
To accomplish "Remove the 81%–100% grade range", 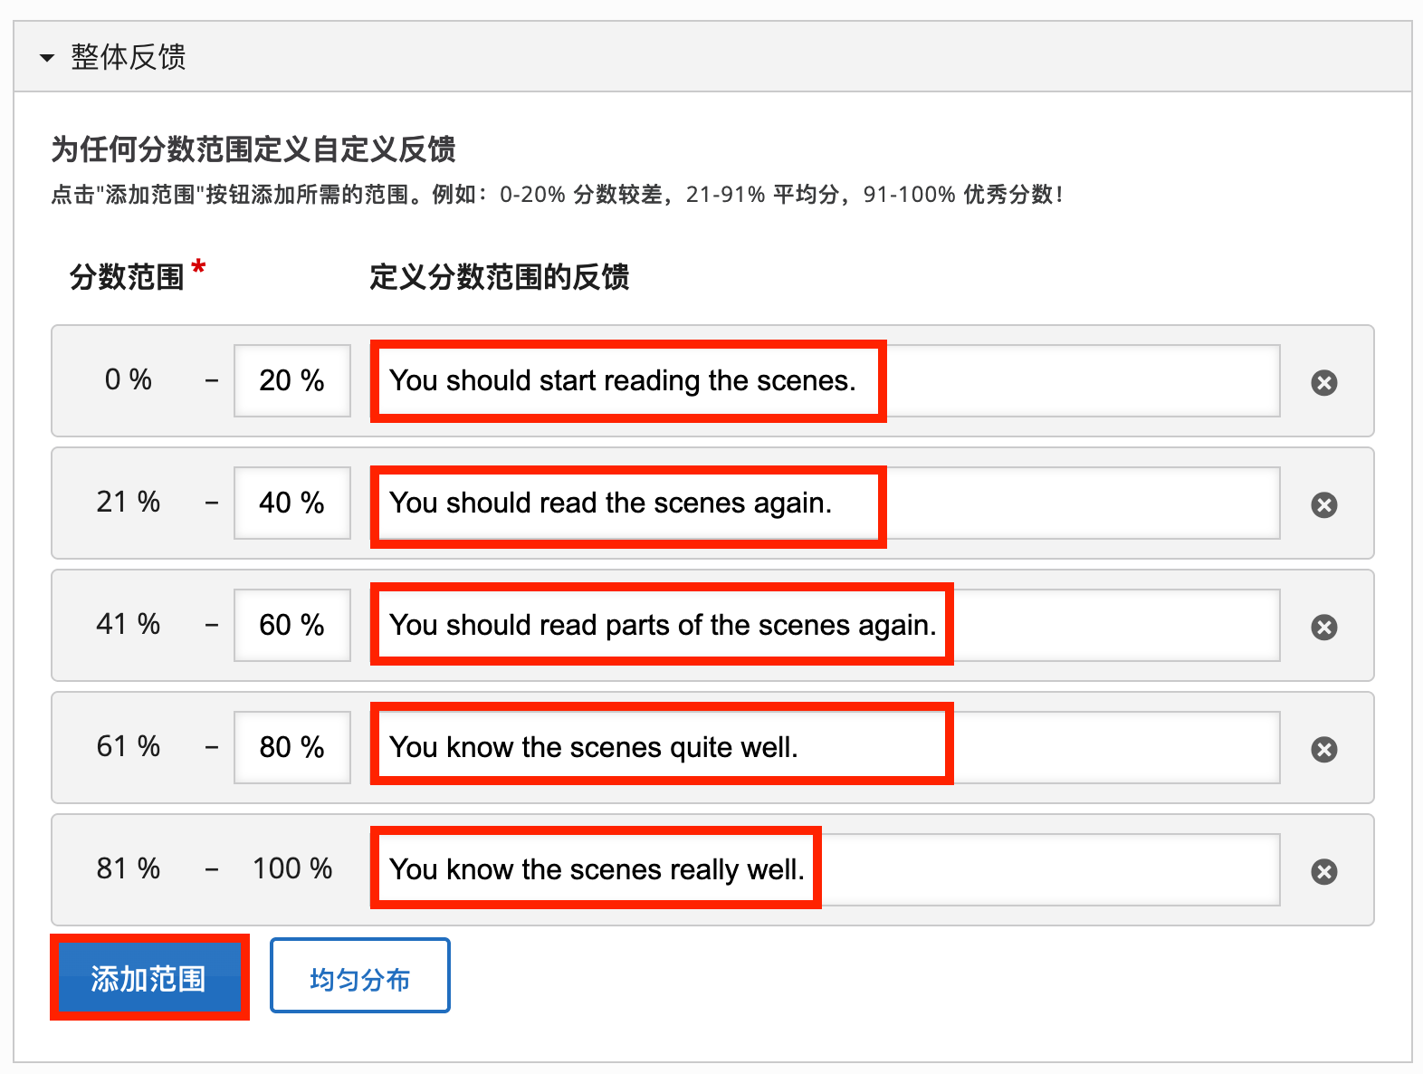I will pyautogui.click(x=1324, y=871).
